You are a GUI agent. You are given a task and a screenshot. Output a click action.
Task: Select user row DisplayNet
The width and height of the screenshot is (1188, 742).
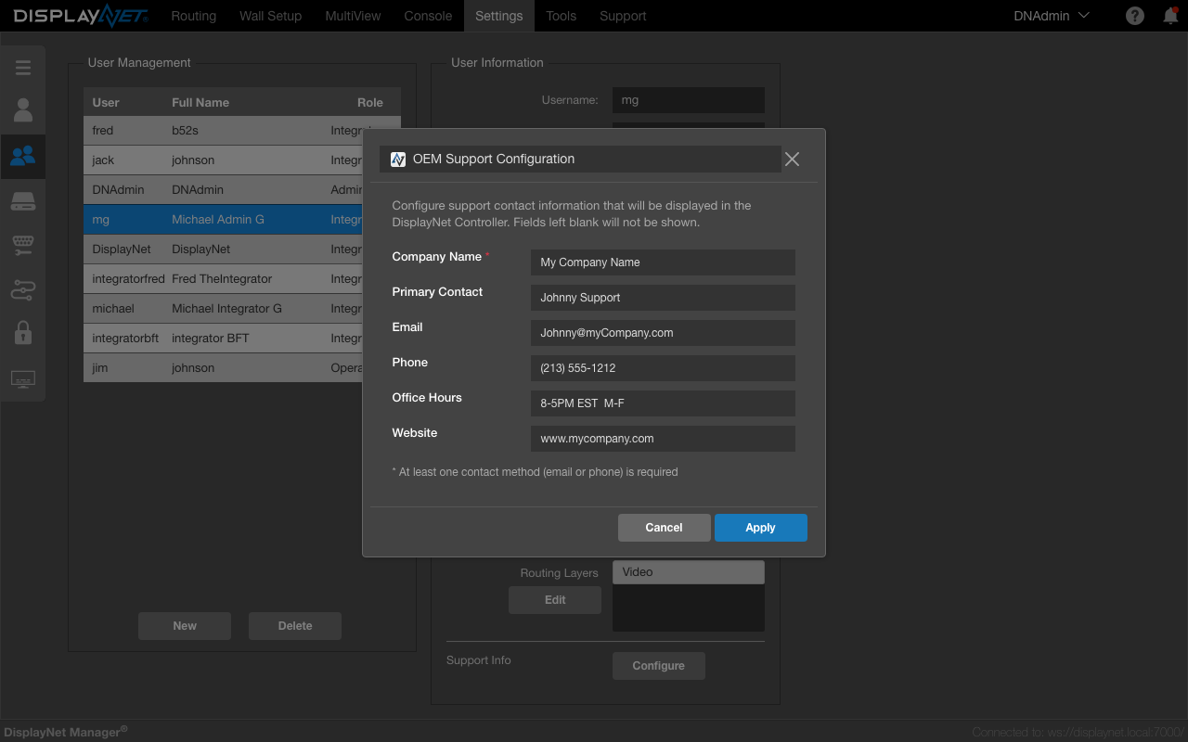click(223, 249)
